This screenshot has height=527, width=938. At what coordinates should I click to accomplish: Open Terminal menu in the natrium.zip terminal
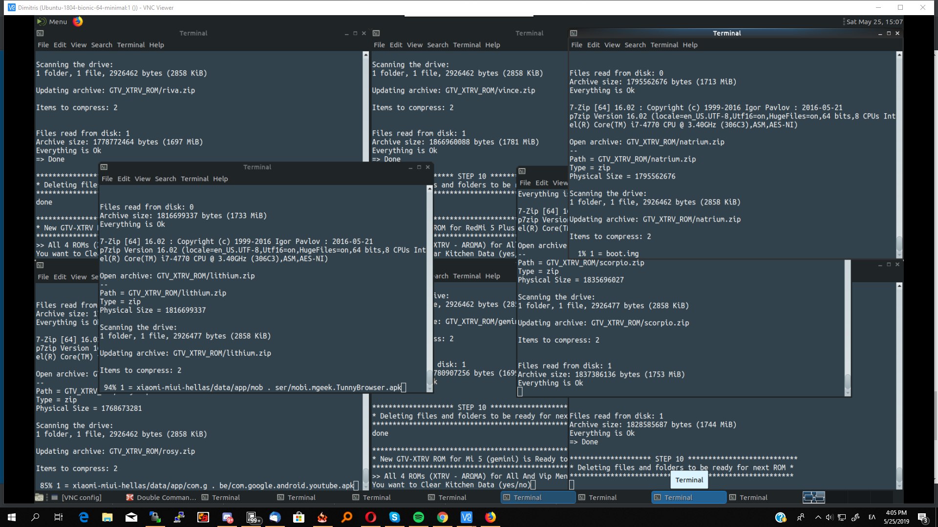click(664, 45)
